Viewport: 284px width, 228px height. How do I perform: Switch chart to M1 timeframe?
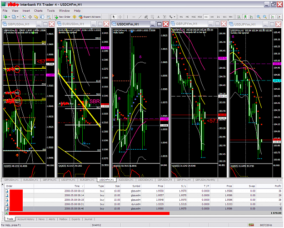click(x=181, y=17)
